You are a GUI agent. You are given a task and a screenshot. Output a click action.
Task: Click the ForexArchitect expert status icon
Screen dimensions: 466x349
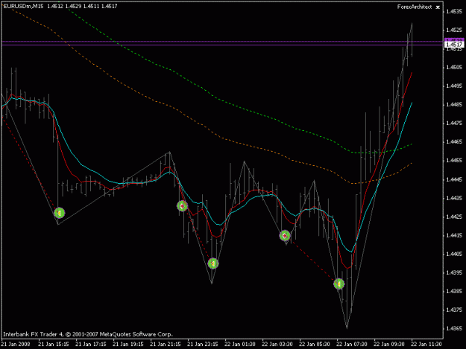point(438,7)
